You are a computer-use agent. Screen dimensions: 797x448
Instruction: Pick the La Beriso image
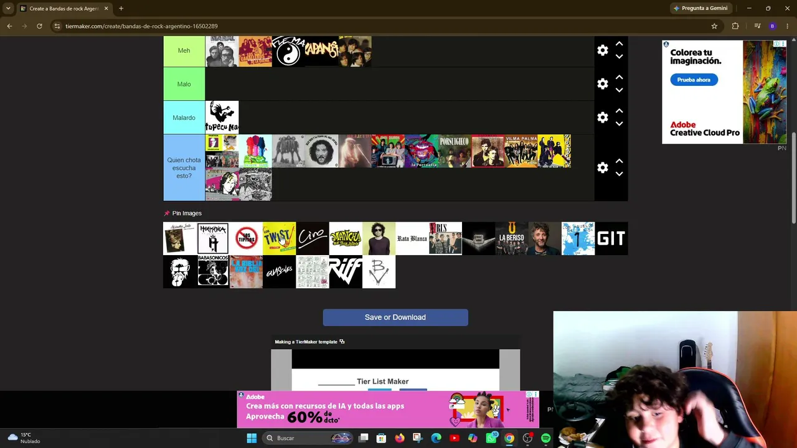(x=512, y=238)
